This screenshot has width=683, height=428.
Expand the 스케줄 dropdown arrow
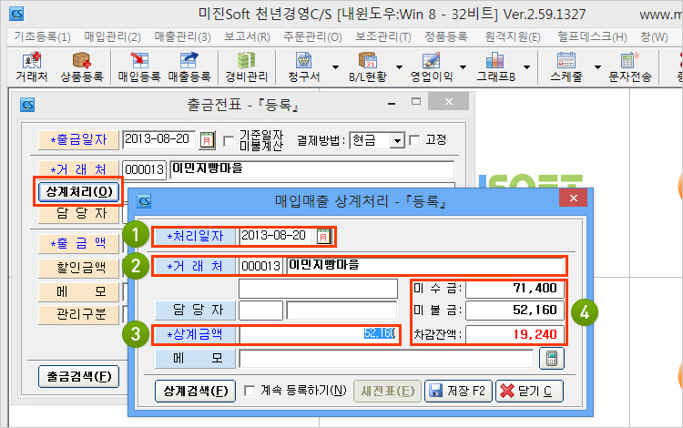597,67
